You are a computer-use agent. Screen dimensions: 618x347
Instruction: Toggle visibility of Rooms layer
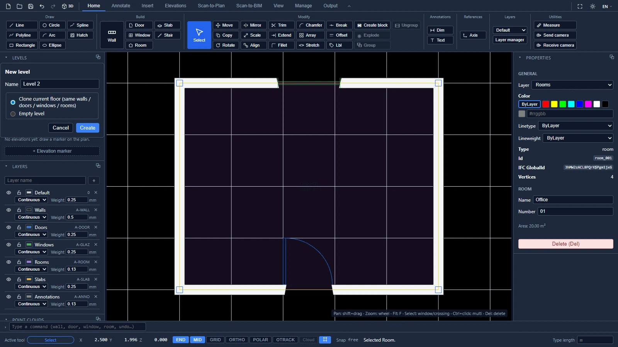8,262
